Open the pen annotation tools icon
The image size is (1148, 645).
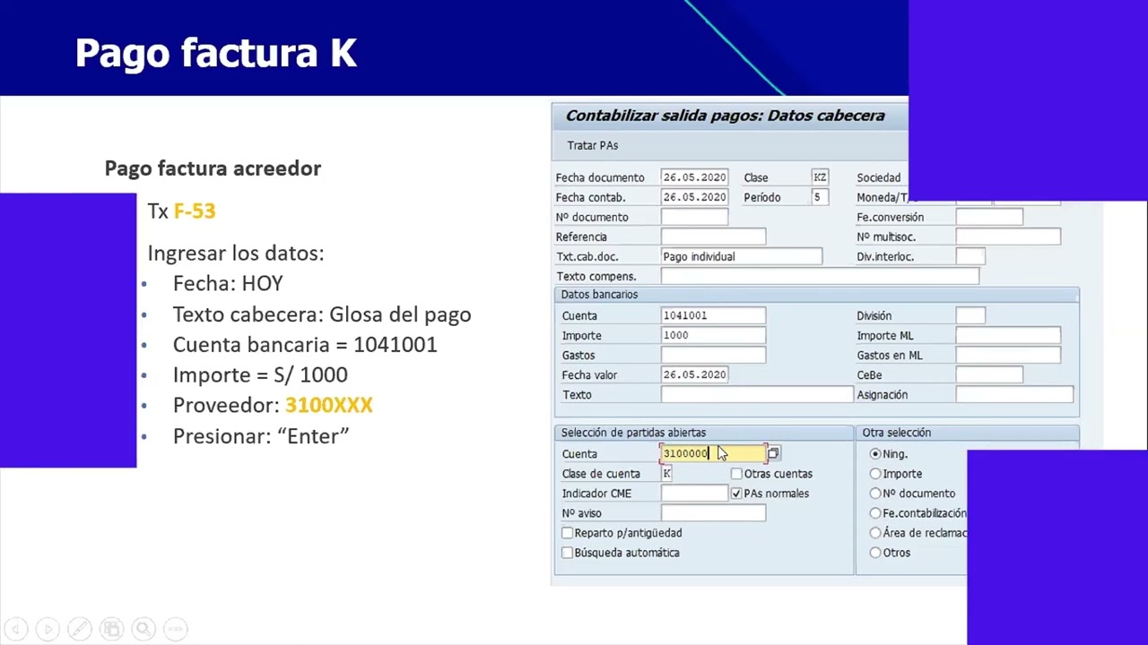(79, 629)
